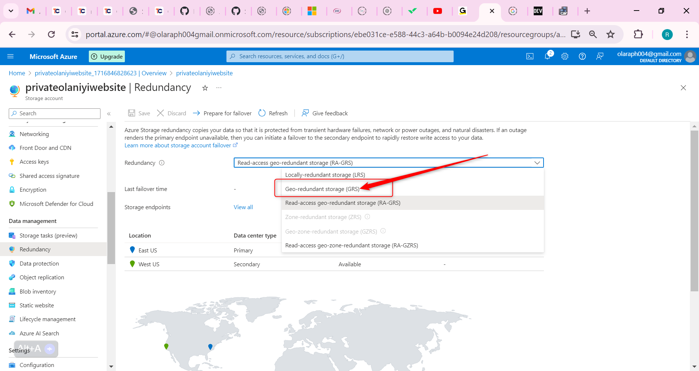The image size is (699, 371).
Task: Open Learn more about storage account failover
Action: click(x=179, y=145)
